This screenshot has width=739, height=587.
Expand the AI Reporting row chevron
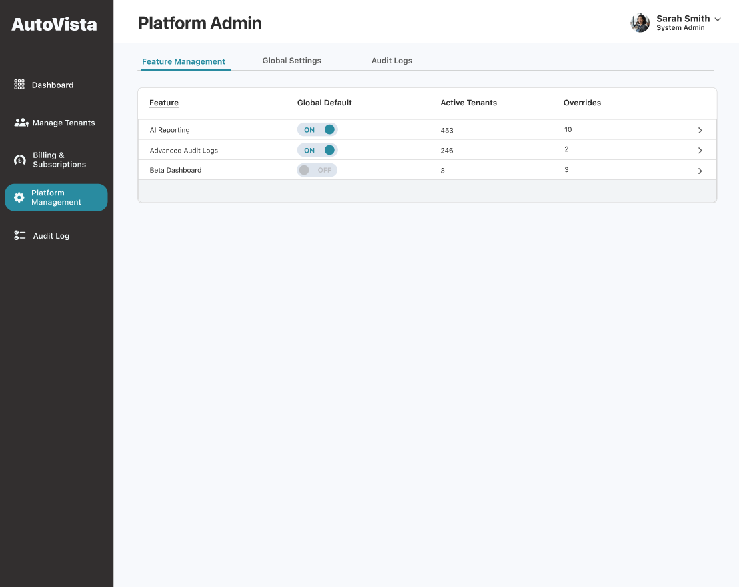(x=700, y=131)
